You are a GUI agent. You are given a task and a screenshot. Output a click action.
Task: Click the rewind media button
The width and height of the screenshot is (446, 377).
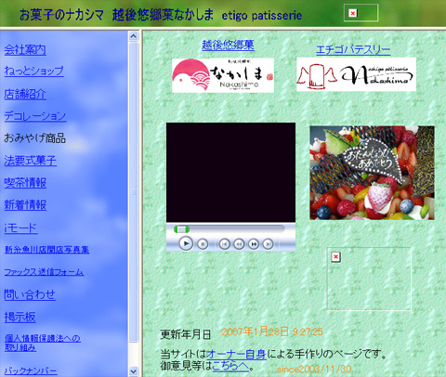(x=239, y=244)
